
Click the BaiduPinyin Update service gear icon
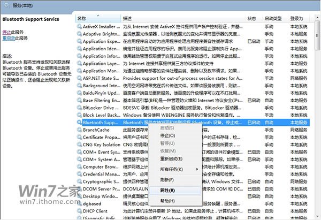point(79,93)
